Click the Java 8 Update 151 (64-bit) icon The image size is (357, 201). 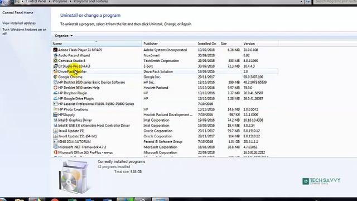[55, 136]
